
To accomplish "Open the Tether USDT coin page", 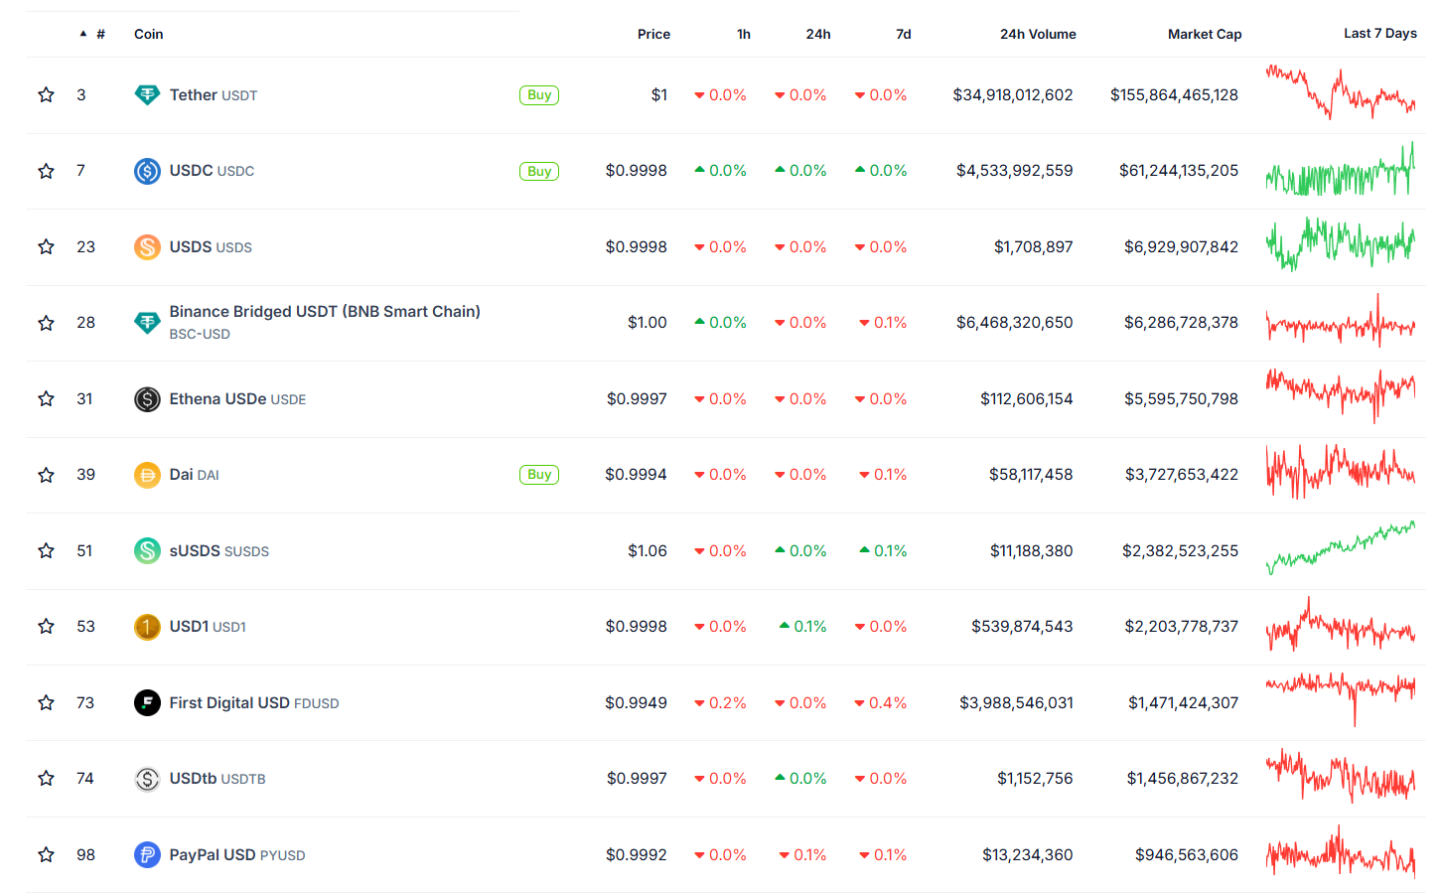I will 214,95.
